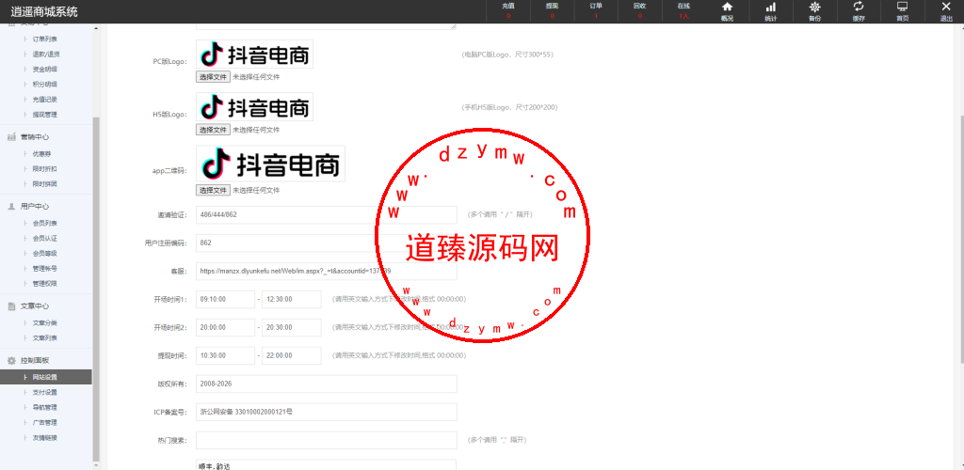Image resolution: width=964 pixels, height=470 pixels.
Task: Click the 用户注册编码 input field
Action: coord(327,243)
